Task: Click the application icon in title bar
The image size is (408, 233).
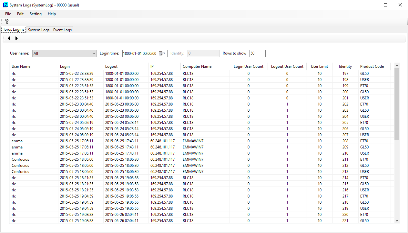Action: [x=5, y=5]
